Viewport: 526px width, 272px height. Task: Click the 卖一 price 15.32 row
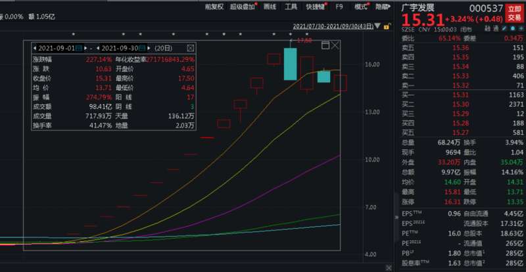462,85
